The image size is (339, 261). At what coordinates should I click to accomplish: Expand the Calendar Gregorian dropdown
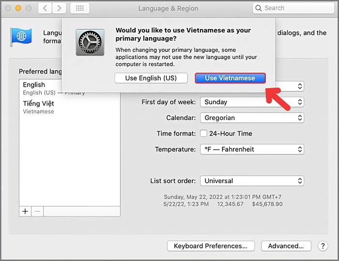tap(252, 118)
